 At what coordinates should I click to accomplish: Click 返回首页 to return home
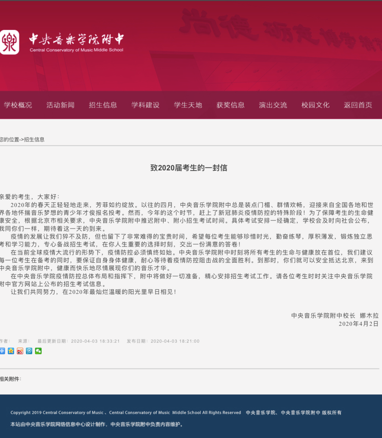click(x=358, y=105)
